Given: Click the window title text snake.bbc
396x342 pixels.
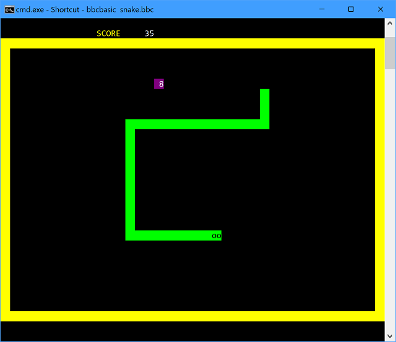Looking at the screenshot, I should point(137,9).
